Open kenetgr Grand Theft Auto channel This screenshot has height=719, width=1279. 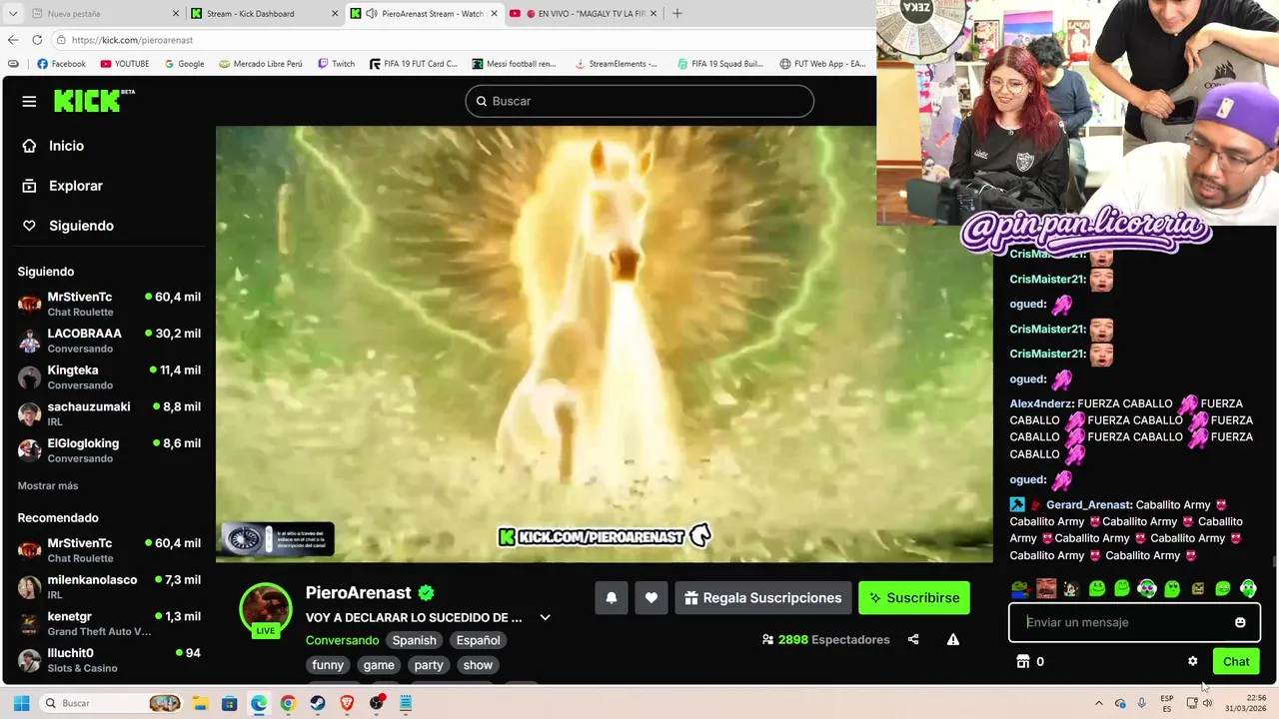[109, 623]
